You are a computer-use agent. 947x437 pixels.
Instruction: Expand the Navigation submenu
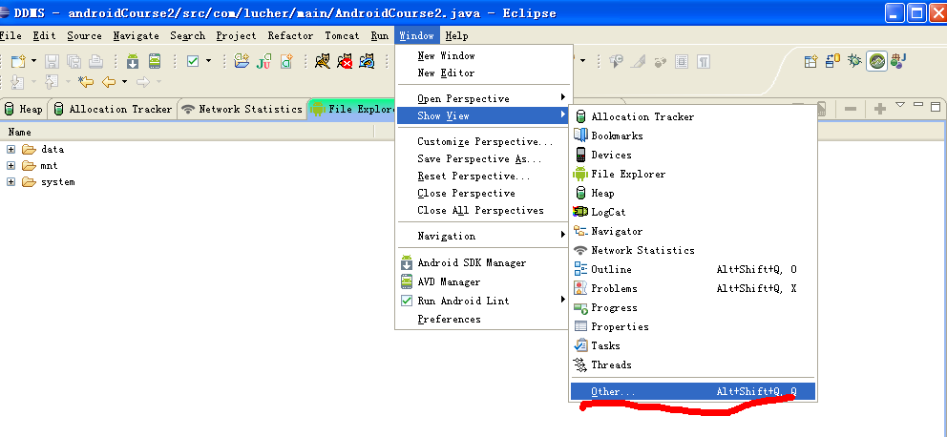484,236
